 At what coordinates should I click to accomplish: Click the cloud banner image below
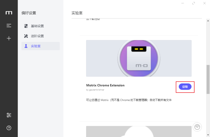139,131
